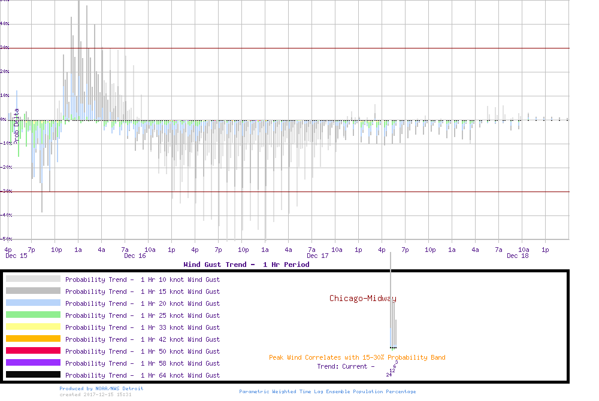Pick the yellow 33 knot legend swatch
The width and height of the screenshot is (599, 401).
pos(33,327)
